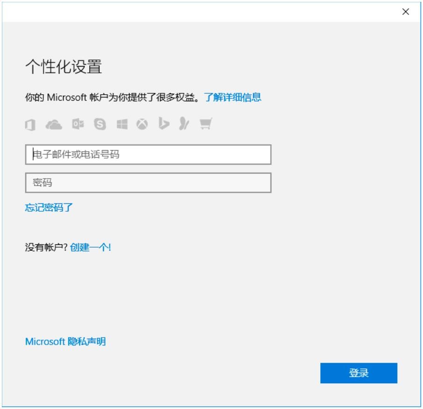Click the 登录 sign-in button
This screenshot has height=409, width=423.
[359, 373]
